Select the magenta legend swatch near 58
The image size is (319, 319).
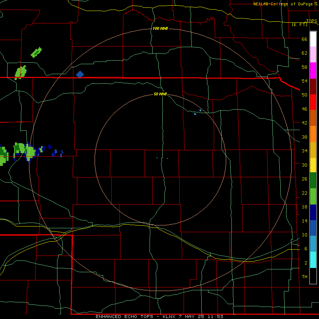[x=313, y=71]
